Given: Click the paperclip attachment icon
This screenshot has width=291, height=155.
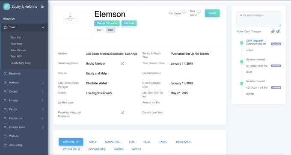Looking at the screenshot, I should [273, 31].
